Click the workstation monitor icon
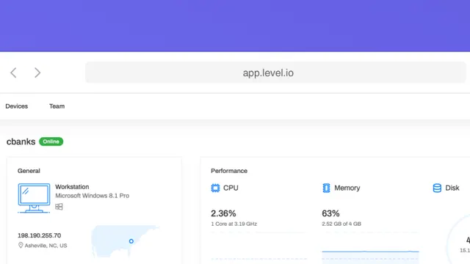The width and height of the screenshot is (470, 264). tap(34, 198)
